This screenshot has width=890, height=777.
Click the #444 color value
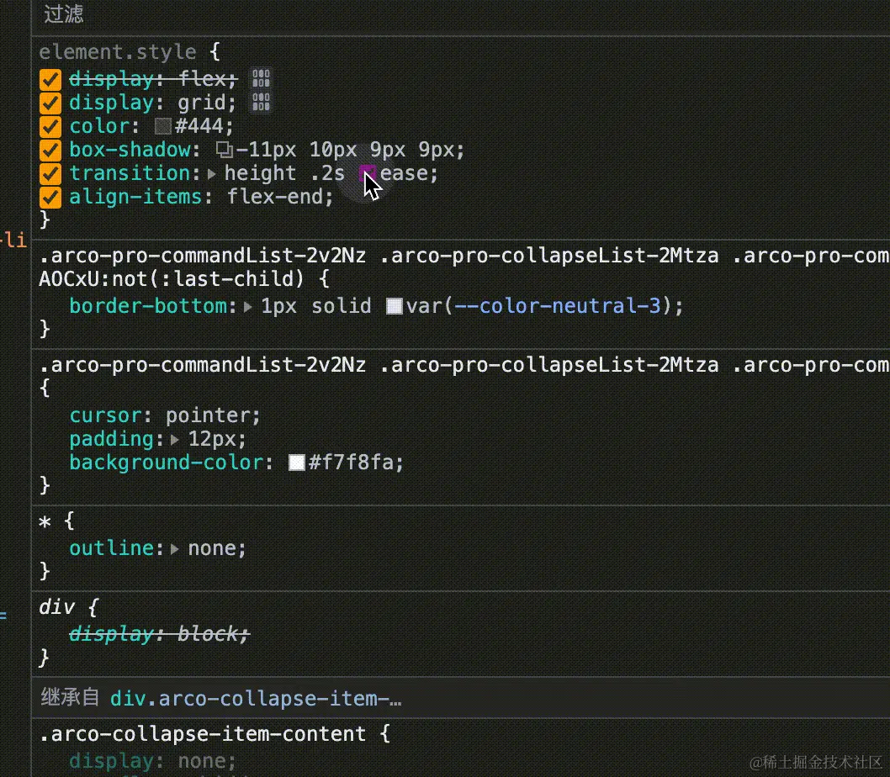[x=199, y=126]
